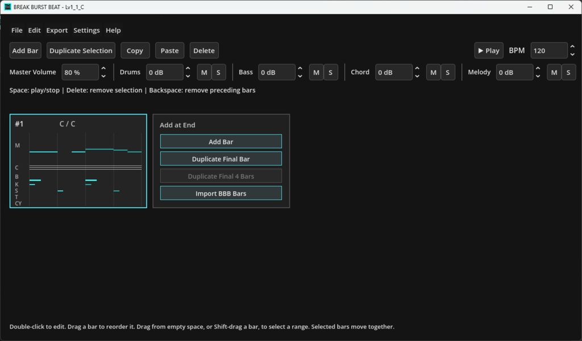Open the File menu
This screenshot has width=582, height=341.
point(16,31)
